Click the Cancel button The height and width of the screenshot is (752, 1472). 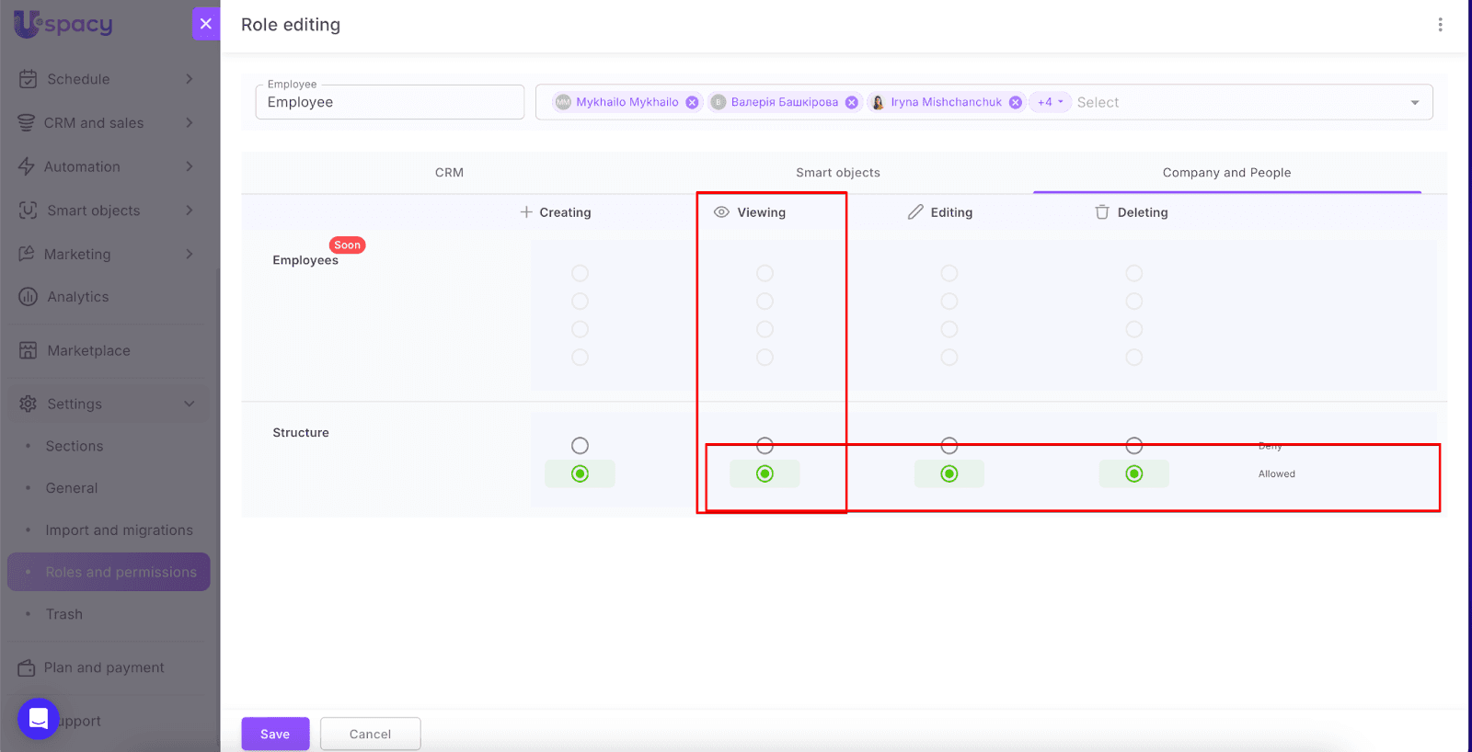(370, 734)
